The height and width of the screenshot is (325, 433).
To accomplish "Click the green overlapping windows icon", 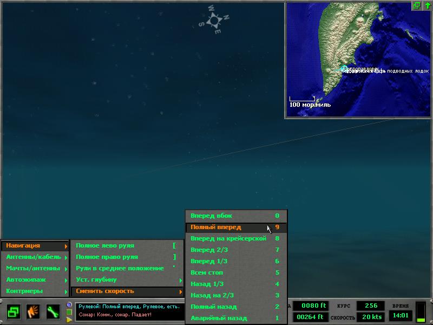I will point(14,312).
